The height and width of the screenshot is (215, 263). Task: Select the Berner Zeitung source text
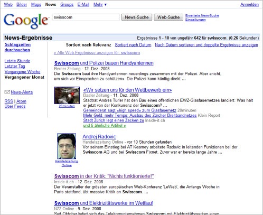click(67, 69)
